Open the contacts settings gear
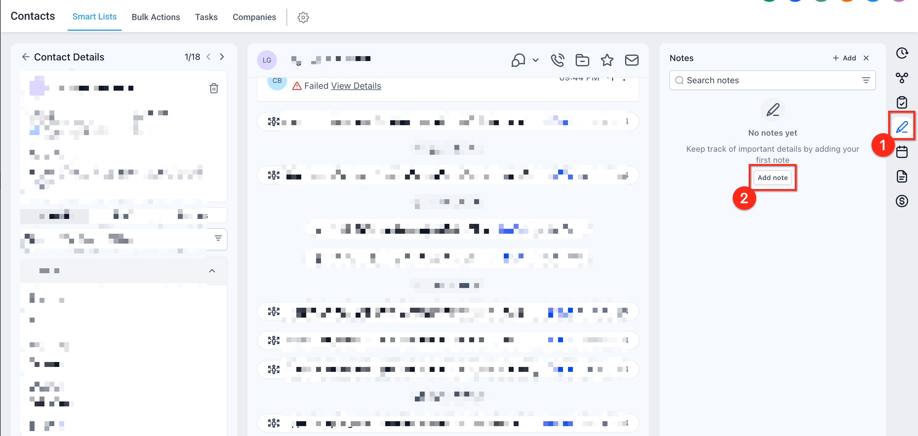This screenshot has height=436, width=918. pos(303,17)
